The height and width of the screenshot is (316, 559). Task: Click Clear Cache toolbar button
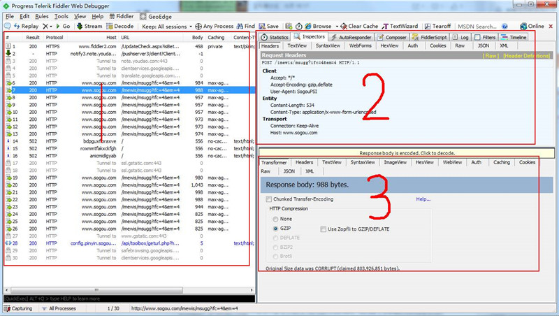(359, 26)
